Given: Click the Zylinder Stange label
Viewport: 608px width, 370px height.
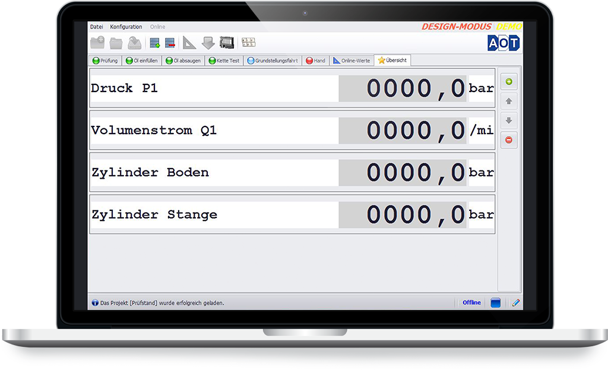Looking at the screenshot, I should click(154, 214).
